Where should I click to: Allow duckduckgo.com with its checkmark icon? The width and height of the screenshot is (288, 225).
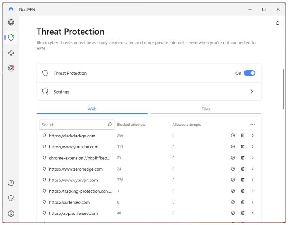pos(233,136)
